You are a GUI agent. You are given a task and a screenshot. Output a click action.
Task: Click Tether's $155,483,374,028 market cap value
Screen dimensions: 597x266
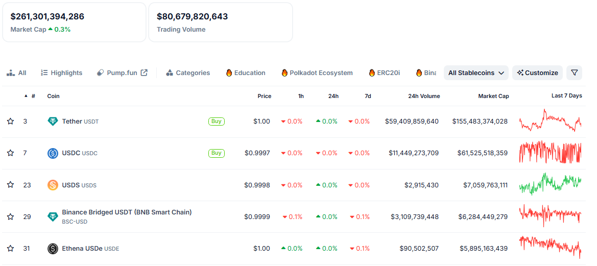pos(480,122)
